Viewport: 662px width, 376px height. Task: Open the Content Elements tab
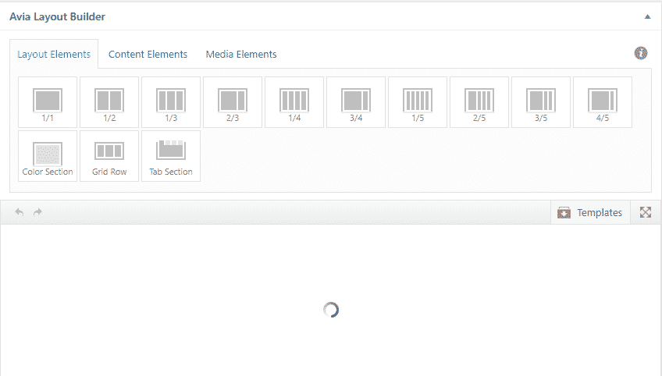click(148, 55)
